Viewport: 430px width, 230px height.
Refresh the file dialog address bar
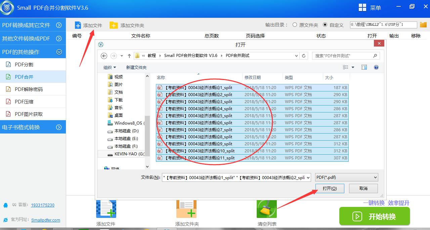click(x=304, y=56)
